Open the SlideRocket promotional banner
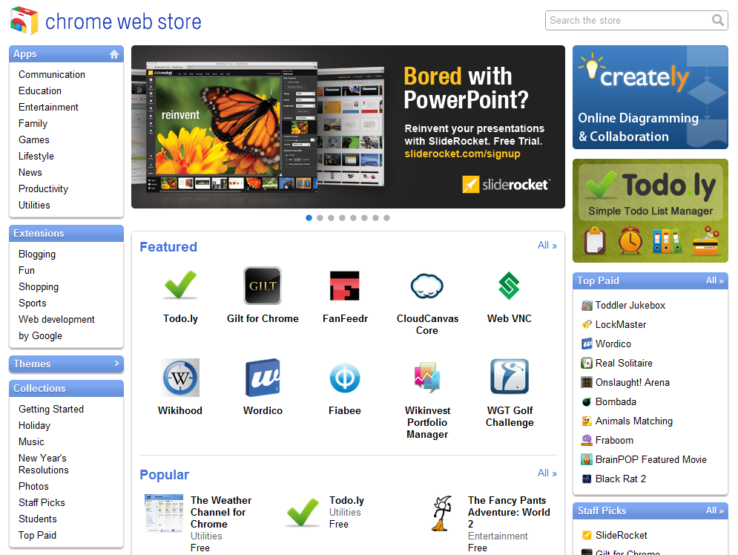Viewport: 738px width, 555px height. (348, 127)
